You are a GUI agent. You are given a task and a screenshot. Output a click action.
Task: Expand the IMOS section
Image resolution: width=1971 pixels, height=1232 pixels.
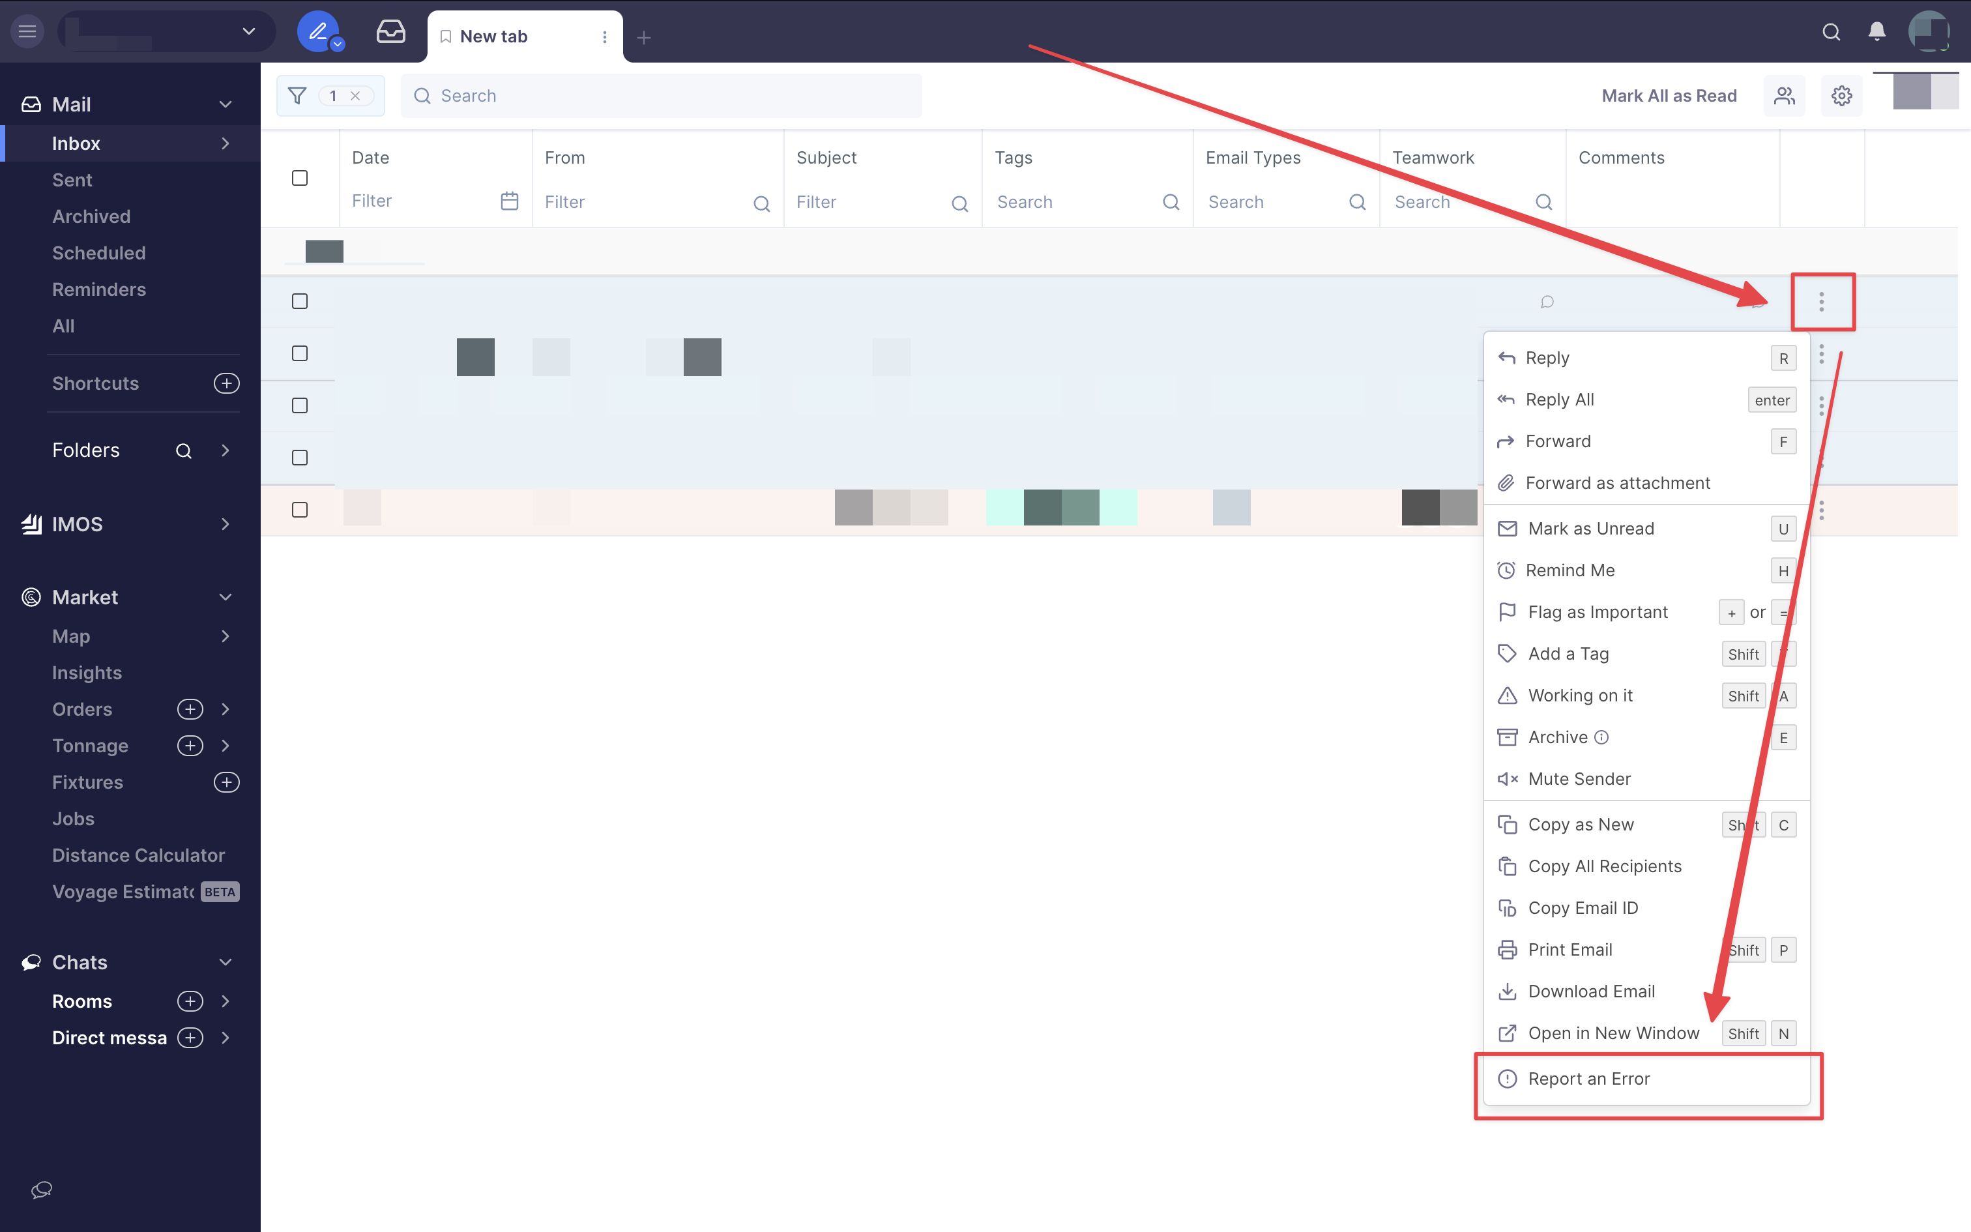tap(226, 524)
